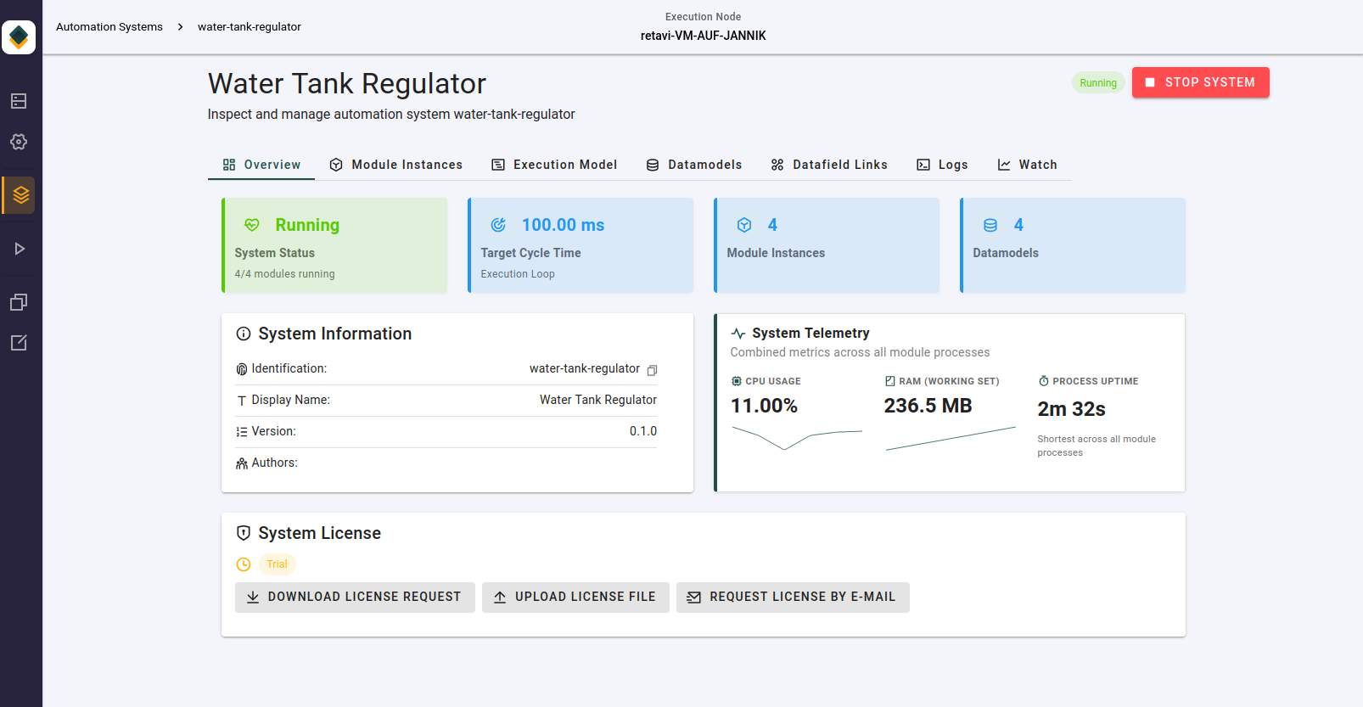1363x707 pixels.
Task: Open the Datamodels summary card
Action: [x=1073, y=245]
